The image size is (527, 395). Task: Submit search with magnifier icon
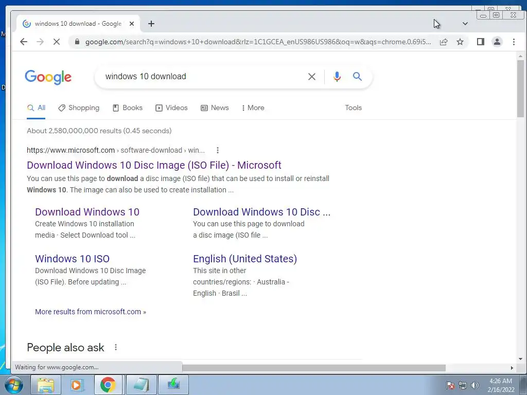pos(357,77)
